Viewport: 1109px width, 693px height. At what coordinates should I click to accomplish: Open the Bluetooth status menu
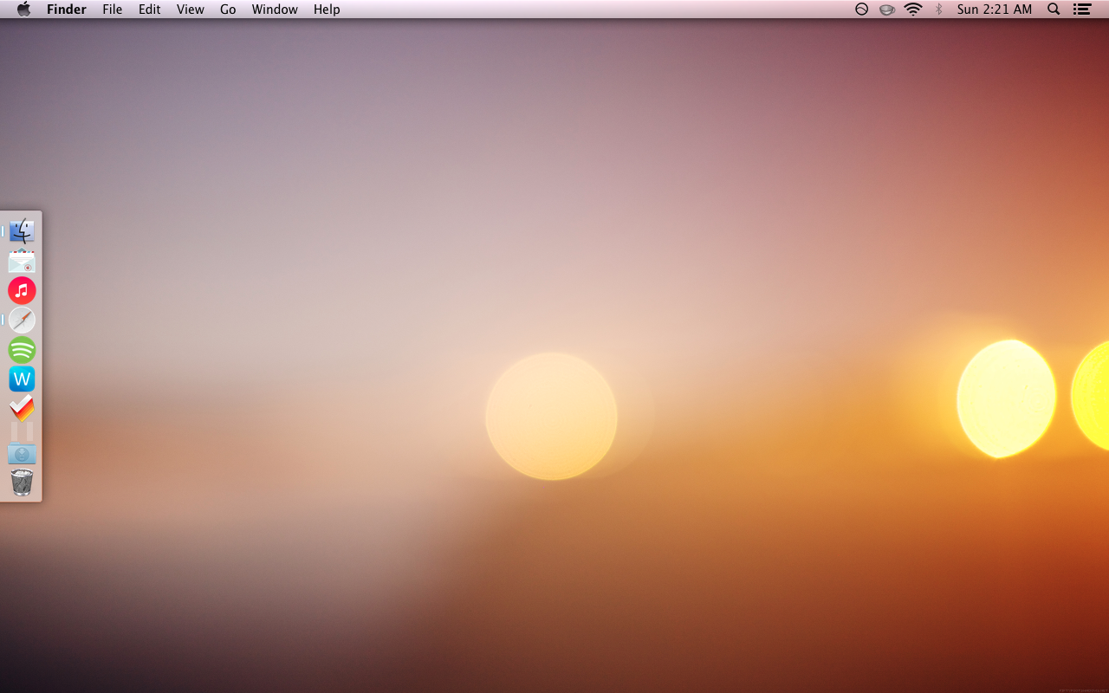938,10
